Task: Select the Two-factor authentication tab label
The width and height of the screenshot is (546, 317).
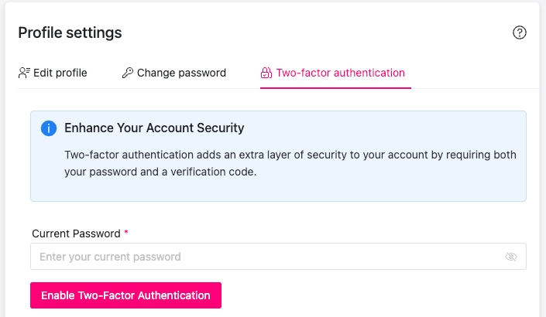Action: pyautogui.click(x=340, y=73)
